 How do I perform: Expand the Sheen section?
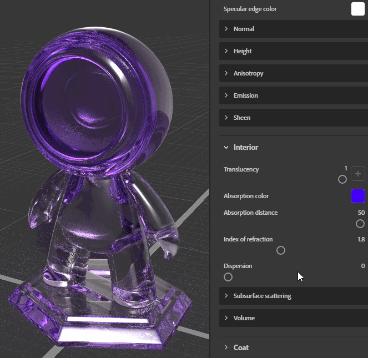click(294, 118)
